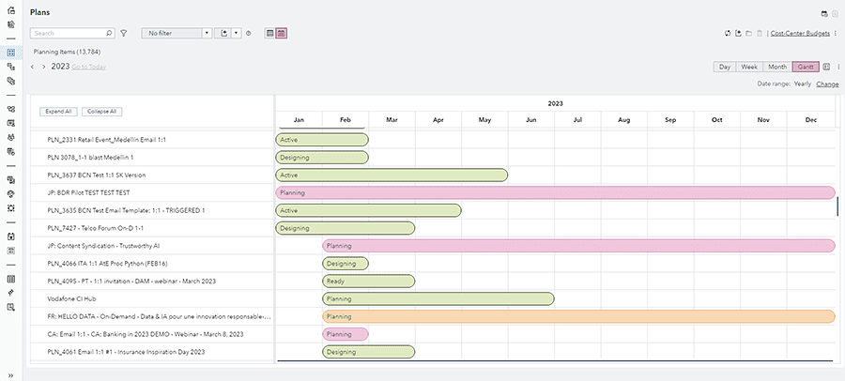
Task: Select PLN_3635 BCN Test Email Template row
Action: point(152,210)
